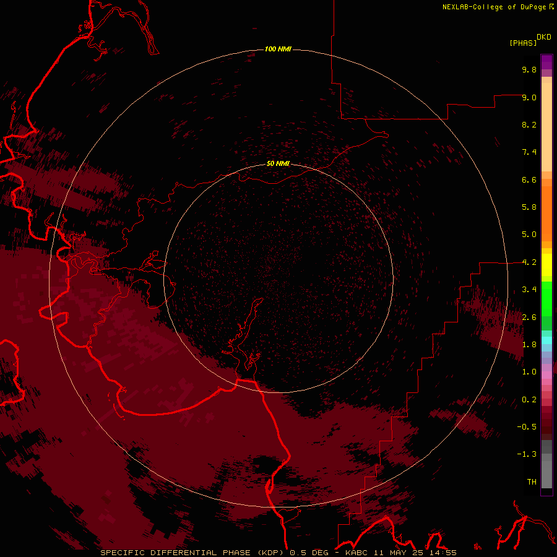This screenshot has width=557, height=557.
Task: Click the 1.0 scale value
Action: pyautogui.click(x=529, y=372)
